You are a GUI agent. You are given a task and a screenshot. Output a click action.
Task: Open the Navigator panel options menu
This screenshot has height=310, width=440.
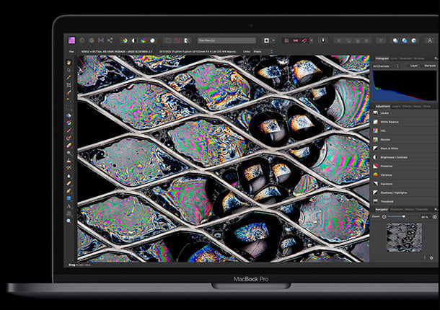click(x=436, y=209)
